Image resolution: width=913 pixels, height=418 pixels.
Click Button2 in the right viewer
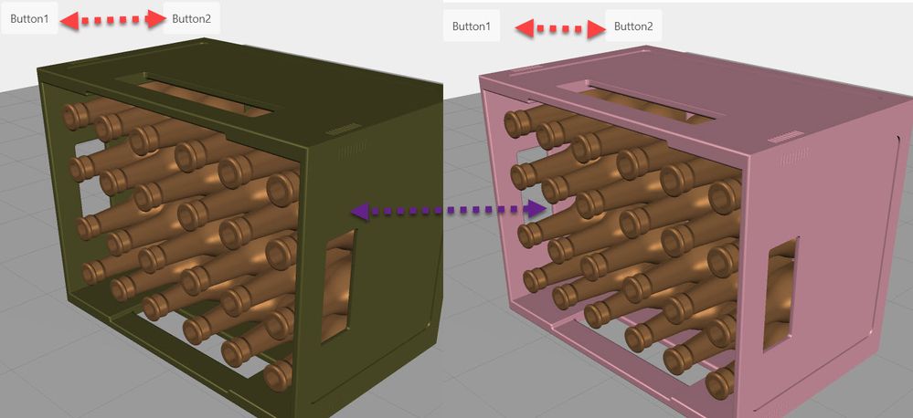click(633, 26)
